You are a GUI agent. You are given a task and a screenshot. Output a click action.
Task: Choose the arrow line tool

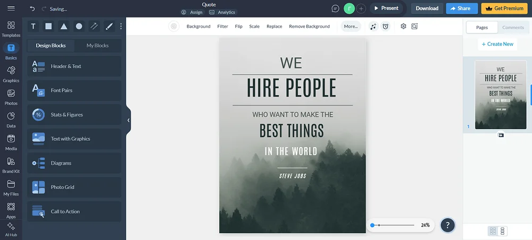[94, 26]
